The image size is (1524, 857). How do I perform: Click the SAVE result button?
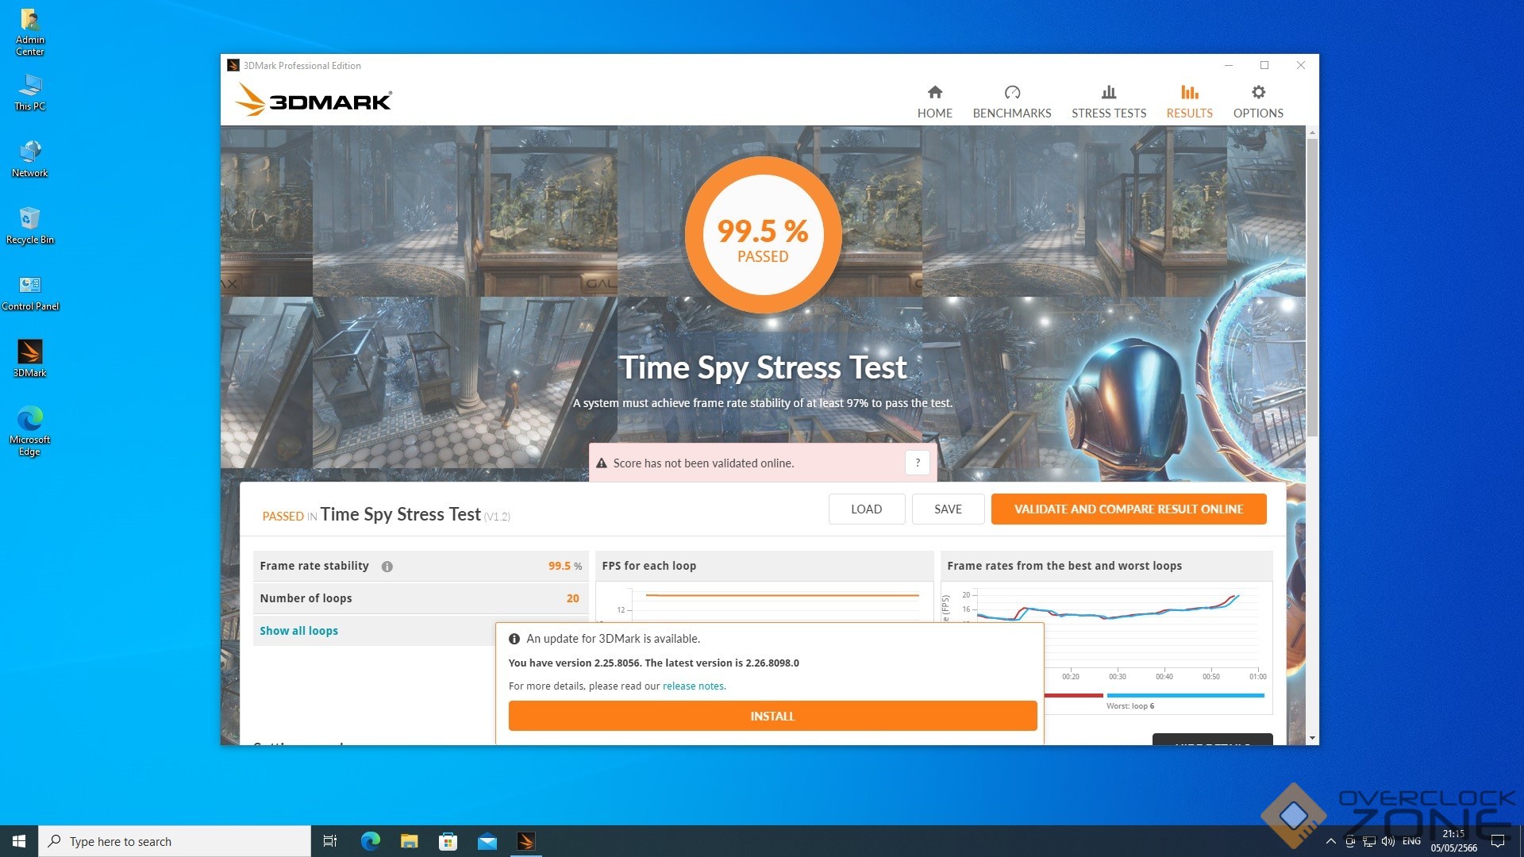click(948, 509)
